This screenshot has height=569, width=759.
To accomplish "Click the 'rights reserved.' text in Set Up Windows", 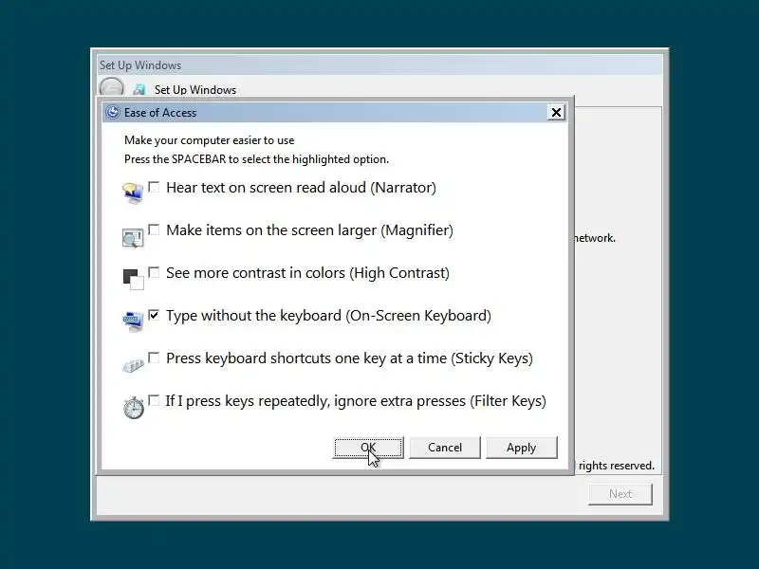I will click(616, 466).
